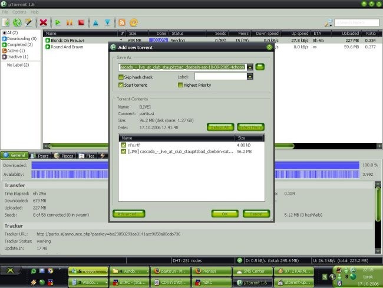
Task: Uncheck the [LIVE] cascada file checkbox
Action: tap(124, 152)
